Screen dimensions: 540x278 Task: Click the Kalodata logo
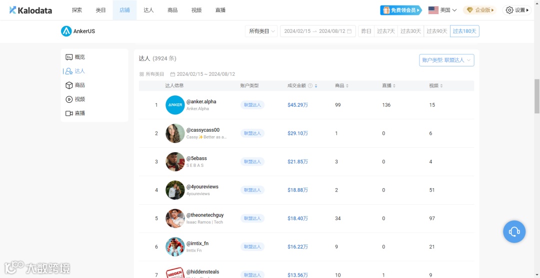click(30, 10)
